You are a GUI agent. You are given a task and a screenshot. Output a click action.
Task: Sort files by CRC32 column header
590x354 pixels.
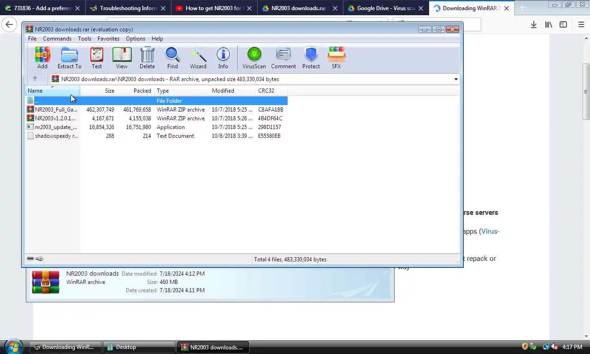point(271,91)
